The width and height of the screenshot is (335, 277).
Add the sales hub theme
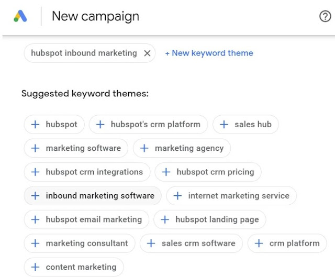click(x=245, y=125)
